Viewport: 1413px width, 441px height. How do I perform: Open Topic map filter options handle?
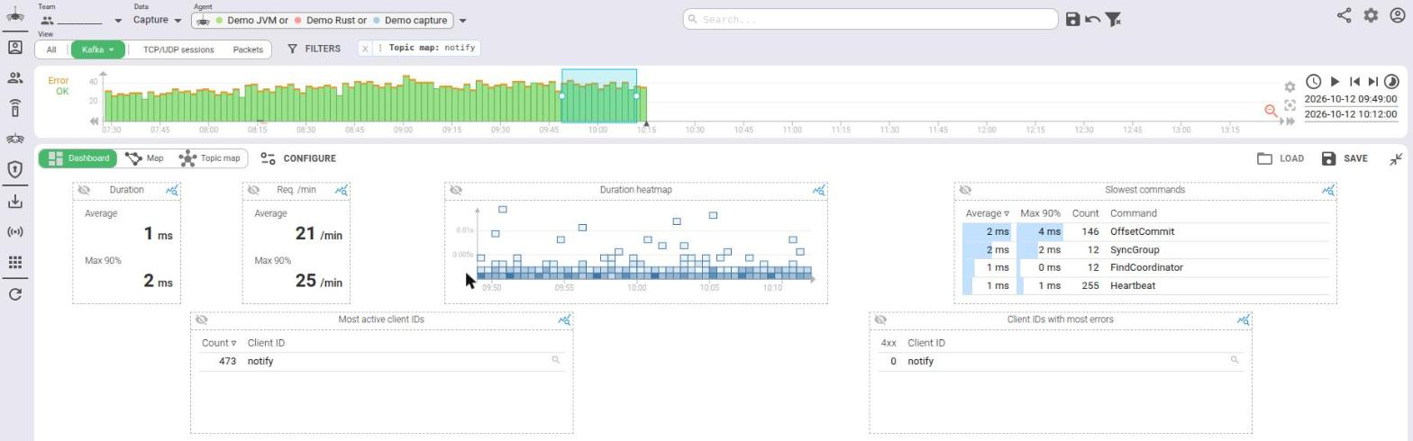click(380, 48)
